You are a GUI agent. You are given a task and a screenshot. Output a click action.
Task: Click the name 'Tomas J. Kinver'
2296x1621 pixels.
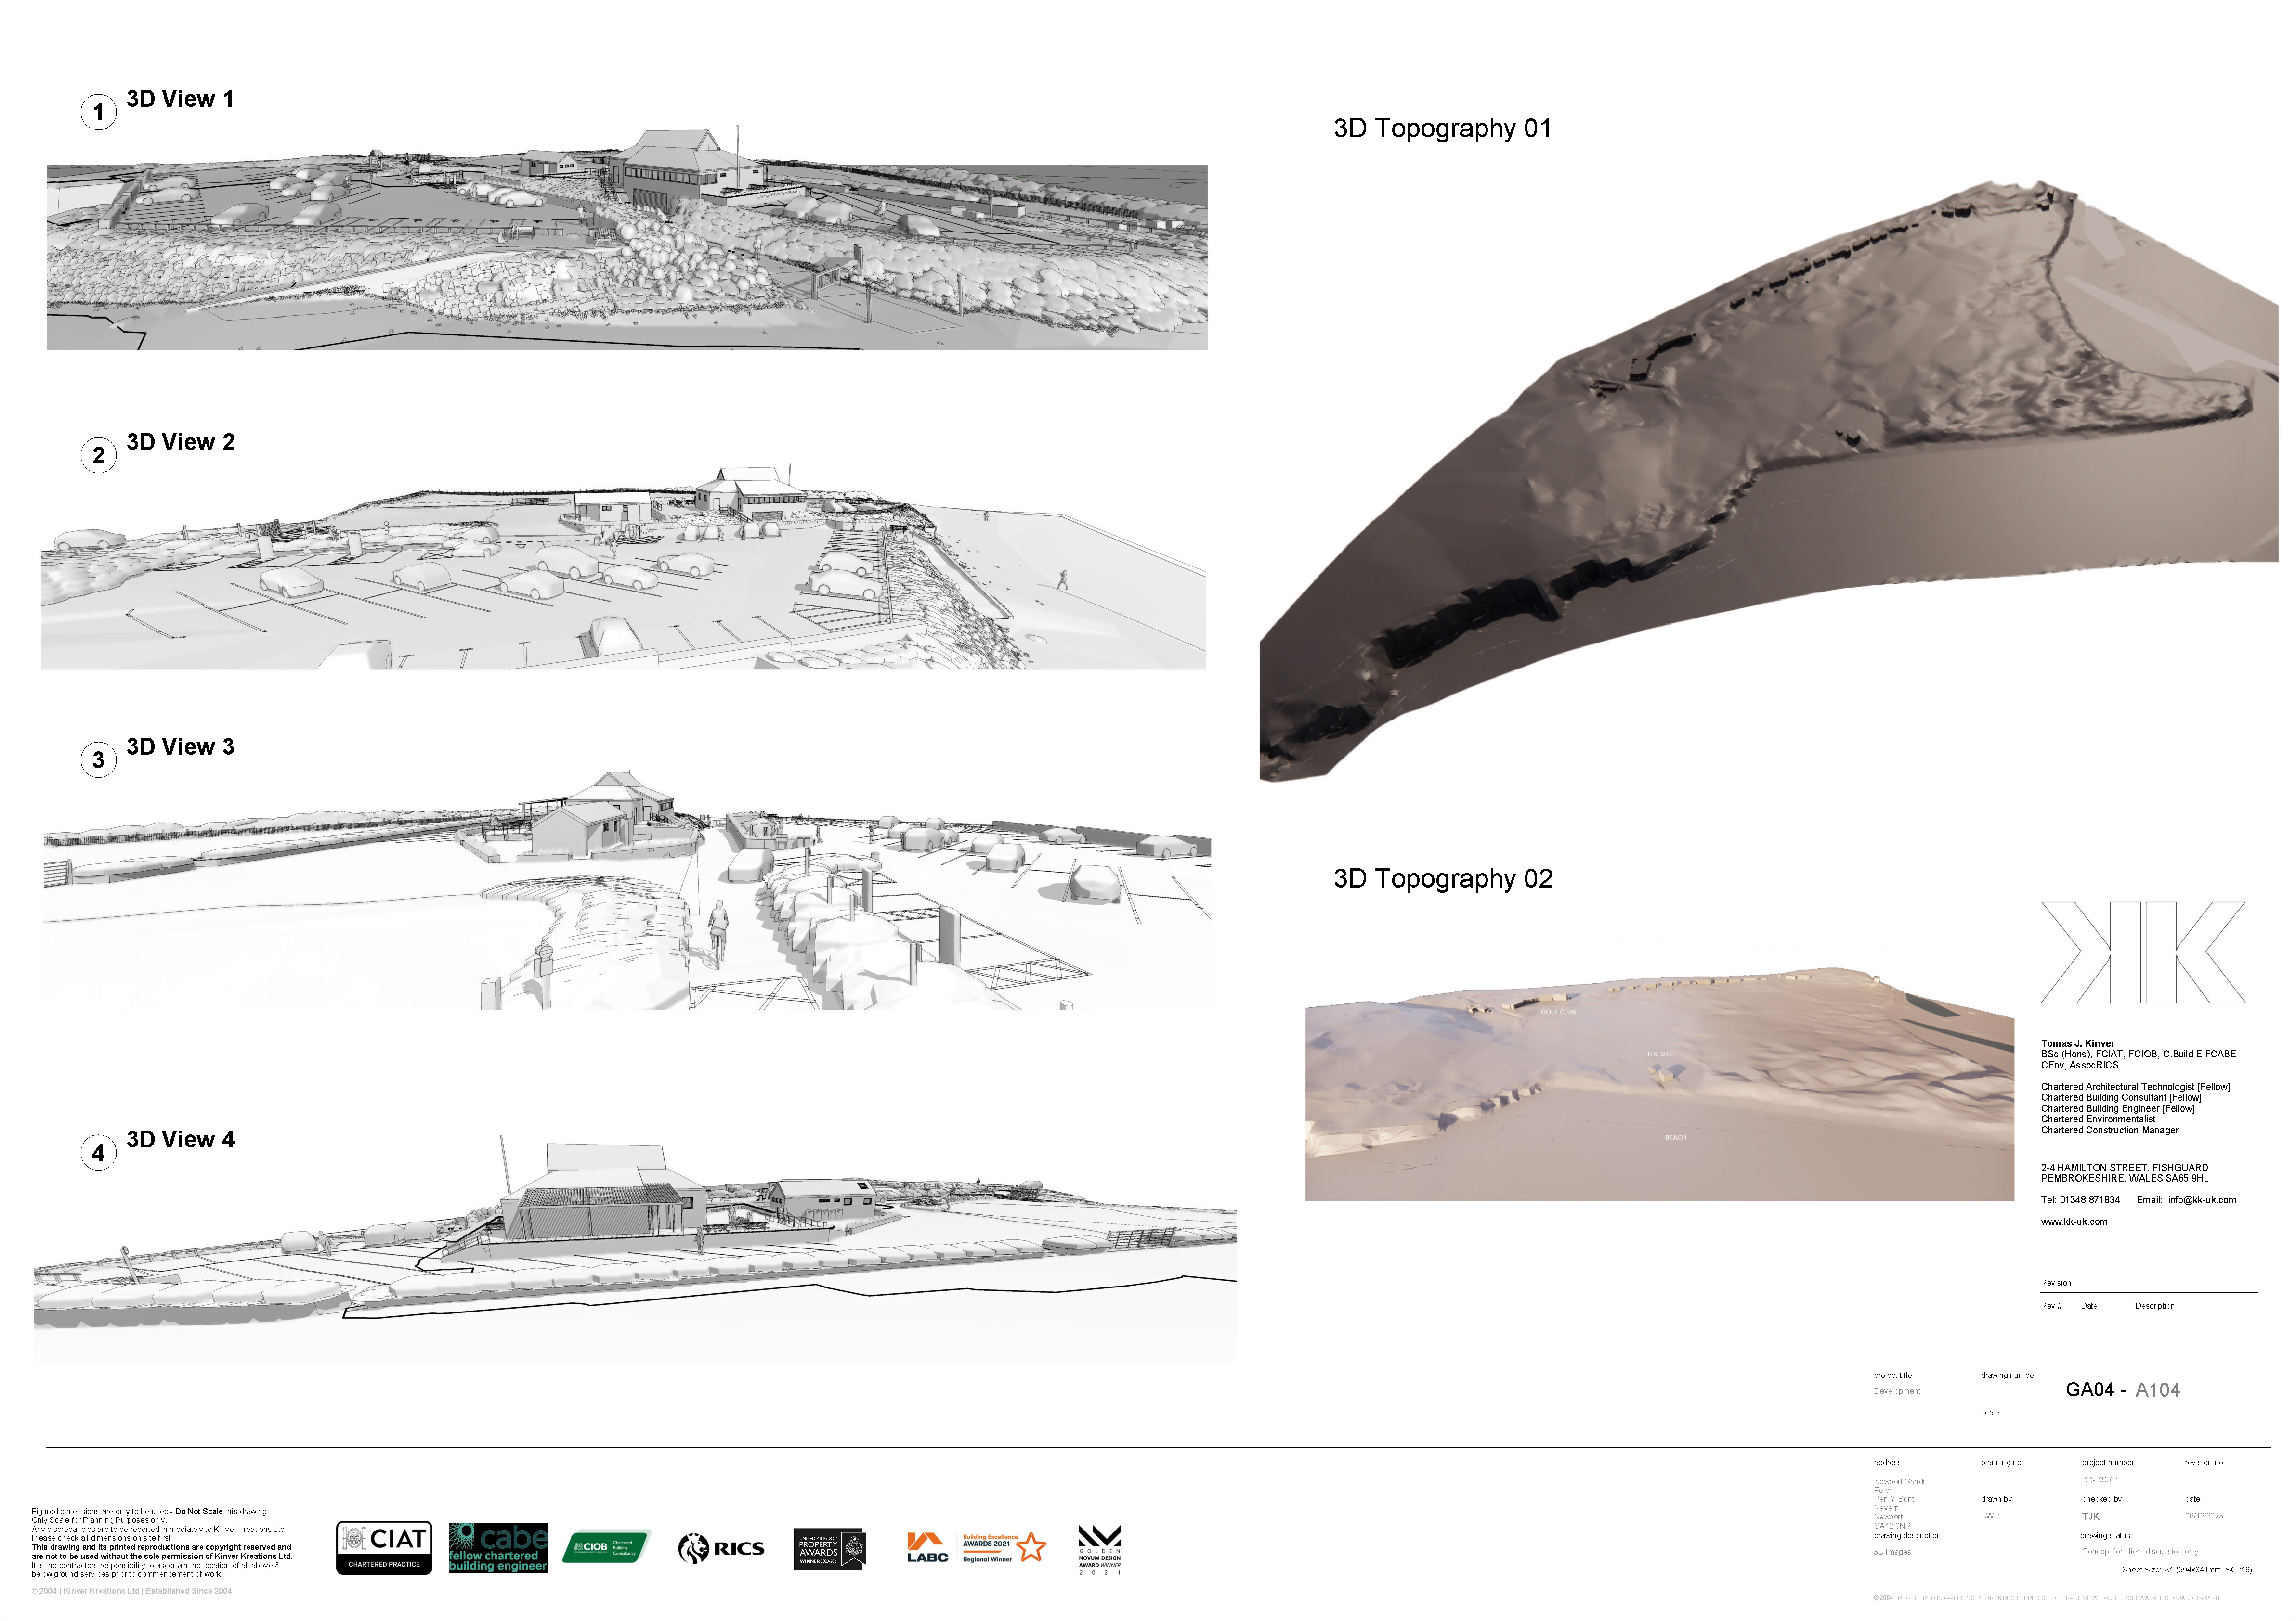2077,1043
